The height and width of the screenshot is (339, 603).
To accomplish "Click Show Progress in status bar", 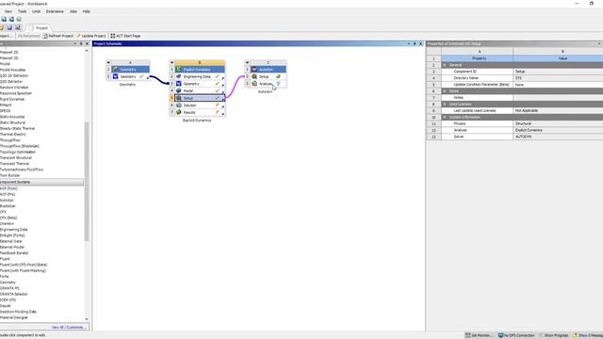I will pyautogui.click(x=553, y=335).
